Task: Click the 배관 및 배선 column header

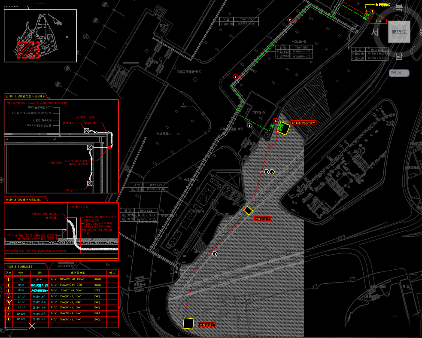Action: (77, 273)
